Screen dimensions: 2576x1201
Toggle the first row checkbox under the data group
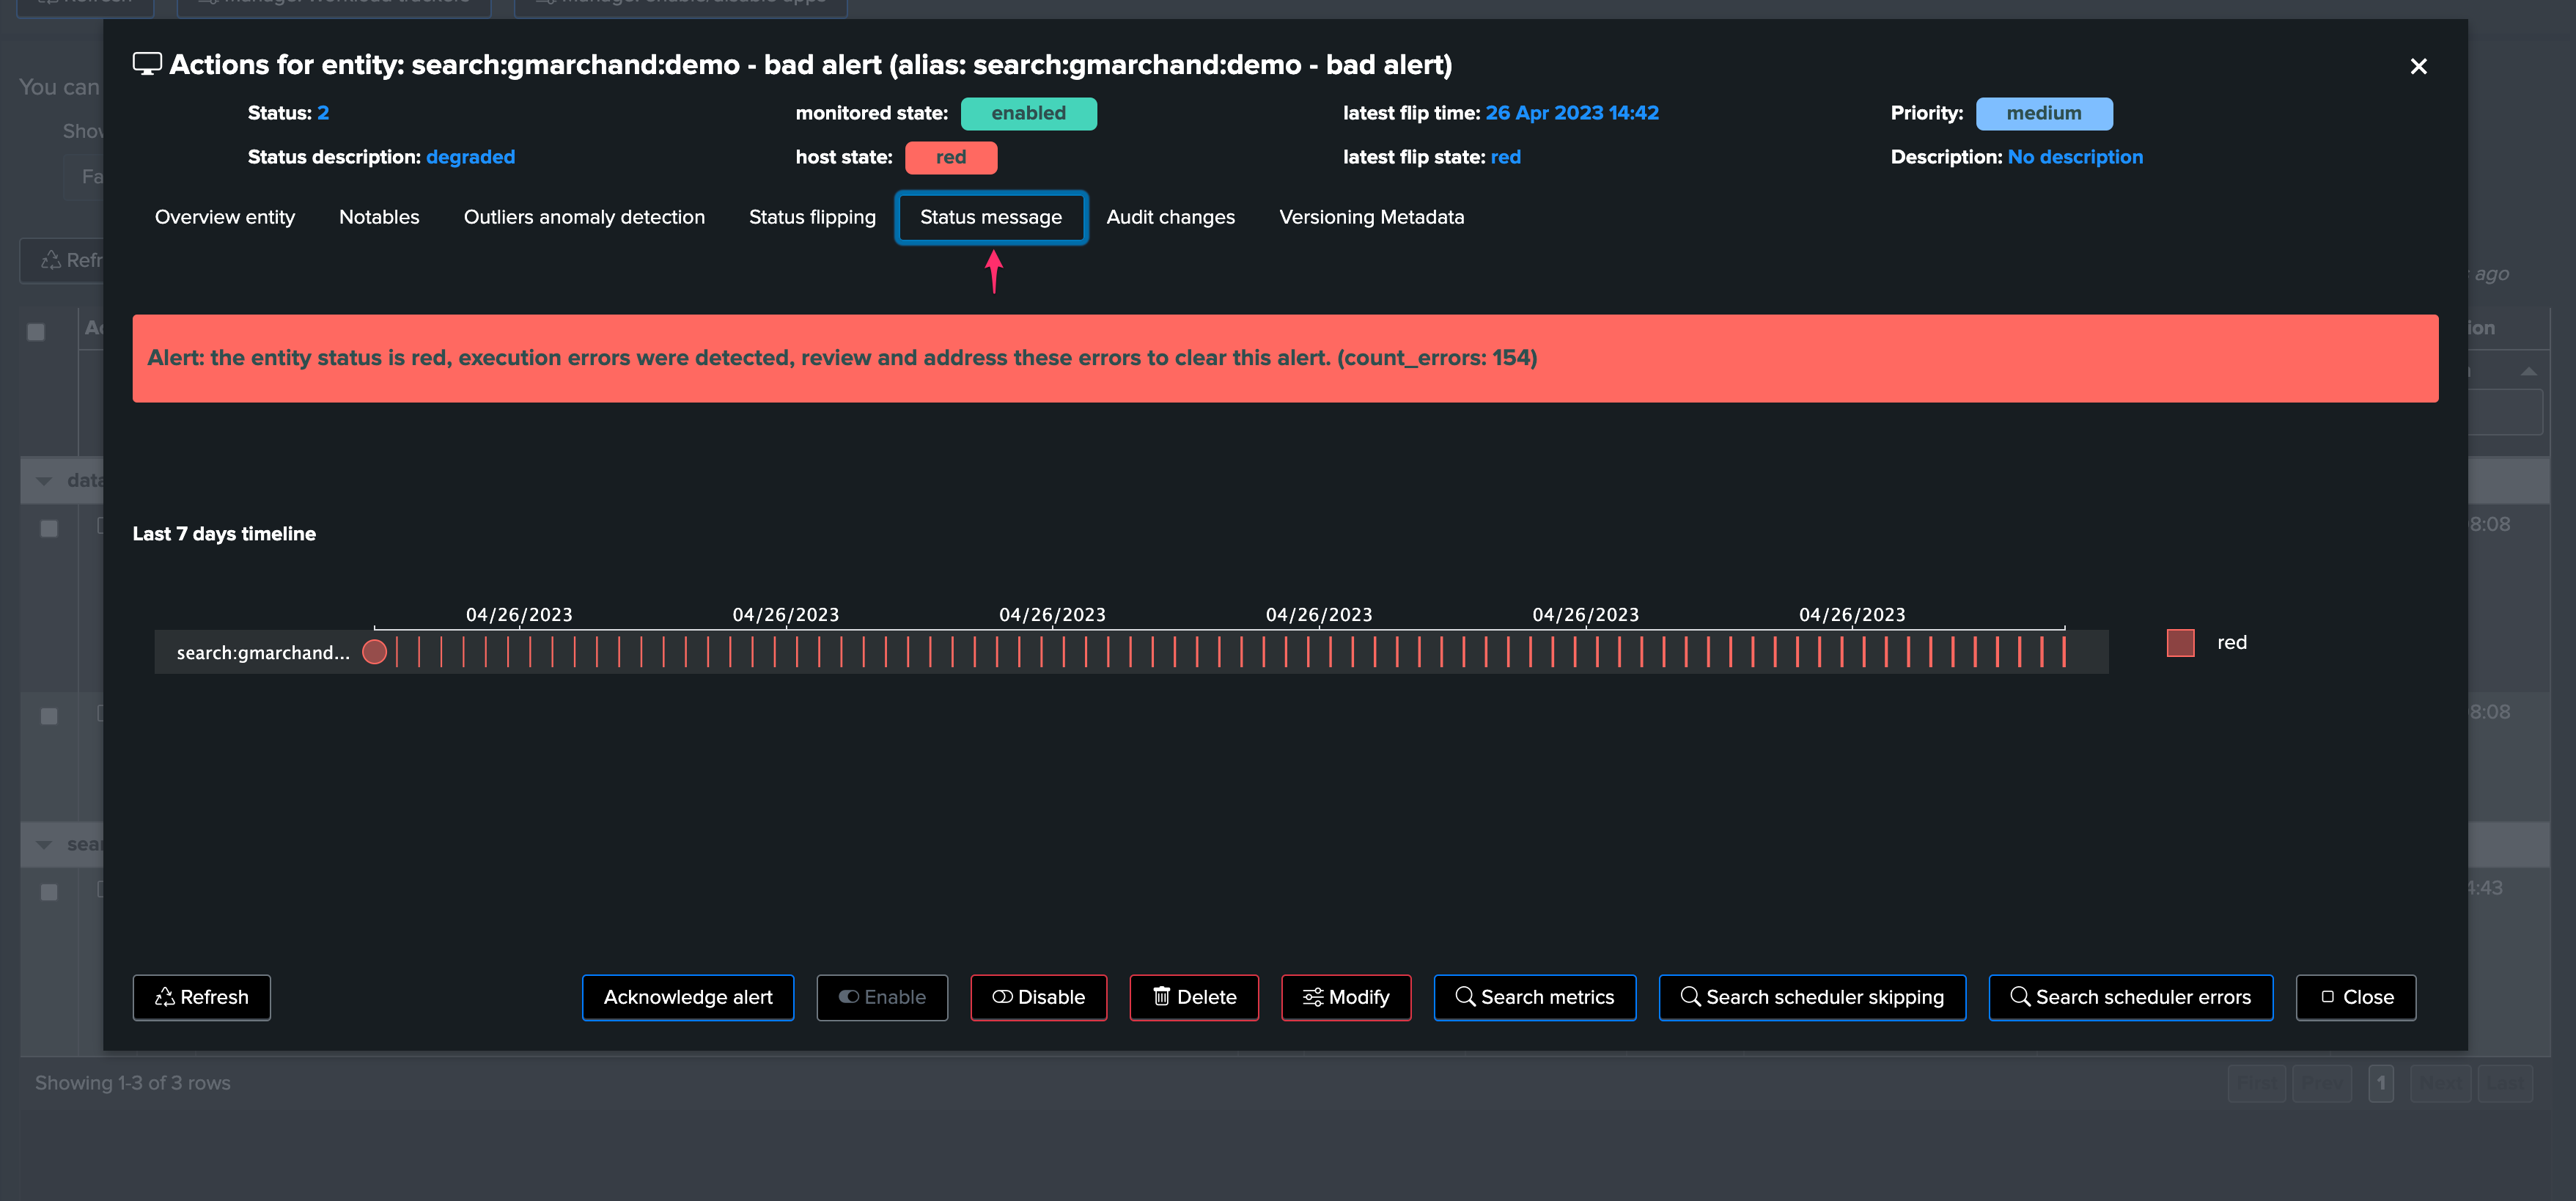tap(49, 528)
